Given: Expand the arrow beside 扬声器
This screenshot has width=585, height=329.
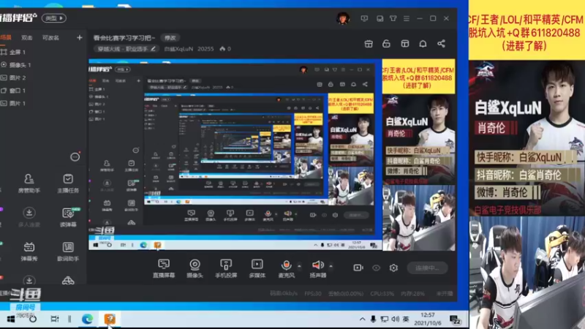Looking at the screenshot, I should point(331,266).
